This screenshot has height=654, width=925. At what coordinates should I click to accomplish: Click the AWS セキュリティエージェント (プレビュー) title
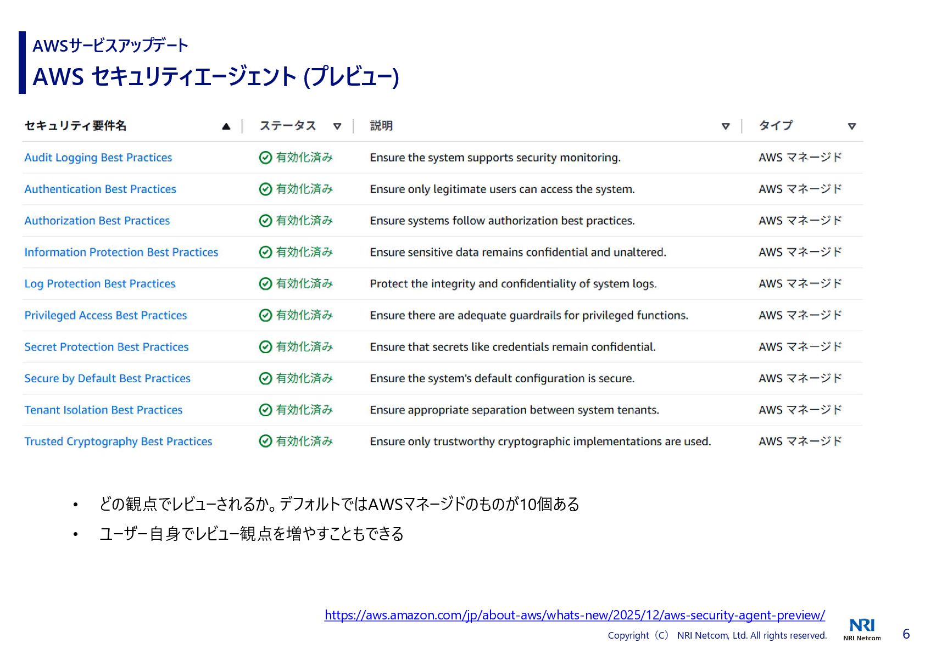tap(216, 77)
